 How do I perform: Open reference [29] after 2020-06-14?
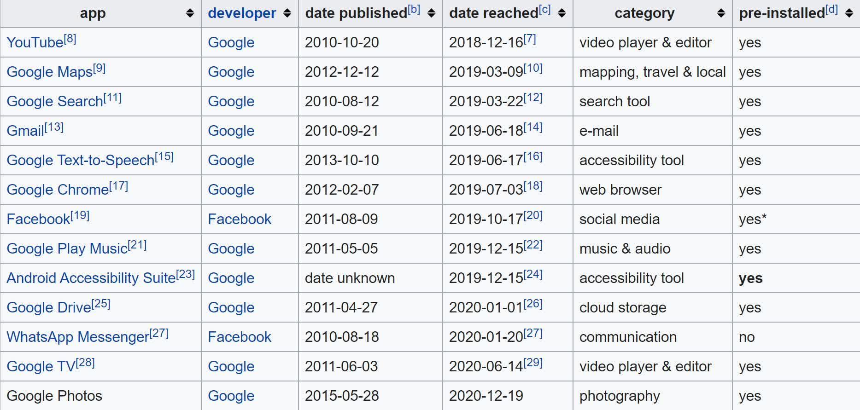(533, 363)
